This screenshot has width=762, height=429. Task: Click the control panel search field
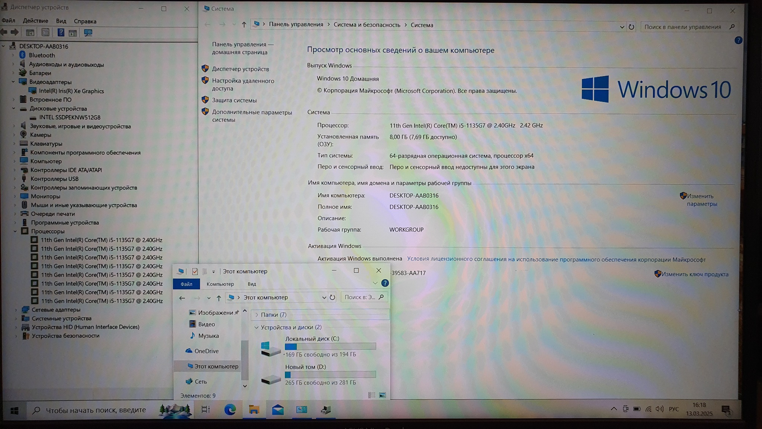pyautogui.click(x=682, y=27)
